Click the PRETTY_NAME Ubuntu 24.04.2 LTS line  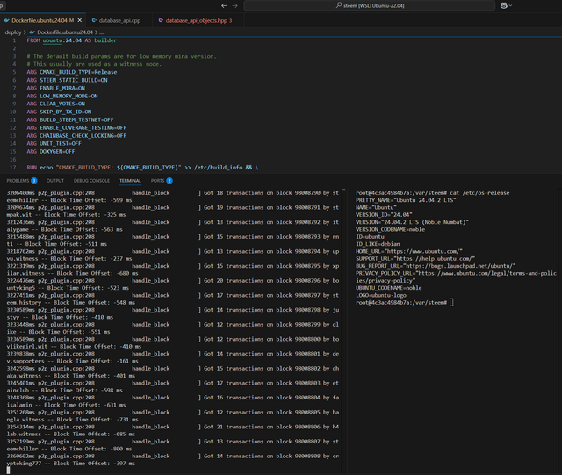(x=406, y=200)
